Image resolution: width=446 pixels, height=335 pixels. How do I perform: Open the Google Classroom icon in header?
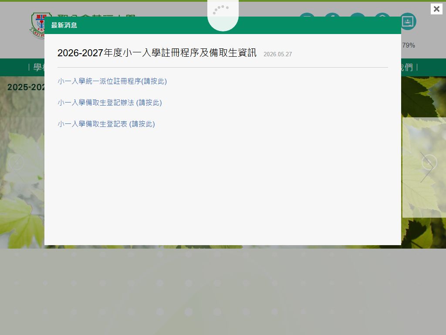[x=408, y=21]
